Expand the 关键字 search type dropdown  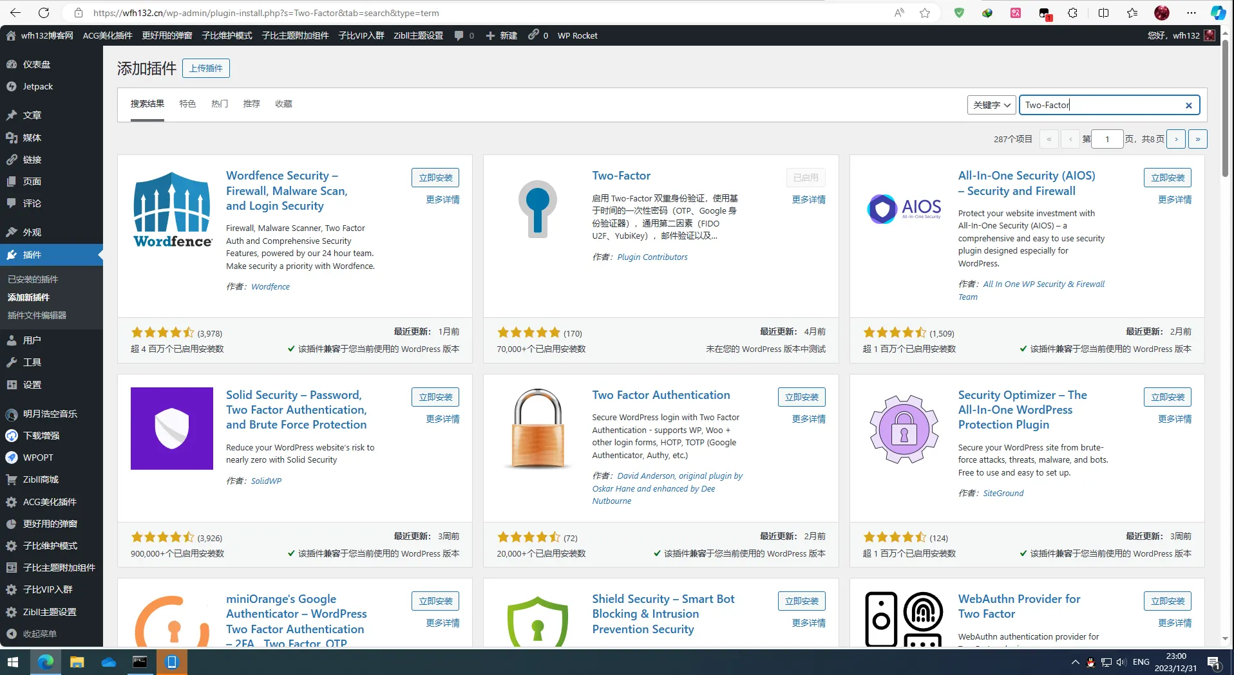991,105
